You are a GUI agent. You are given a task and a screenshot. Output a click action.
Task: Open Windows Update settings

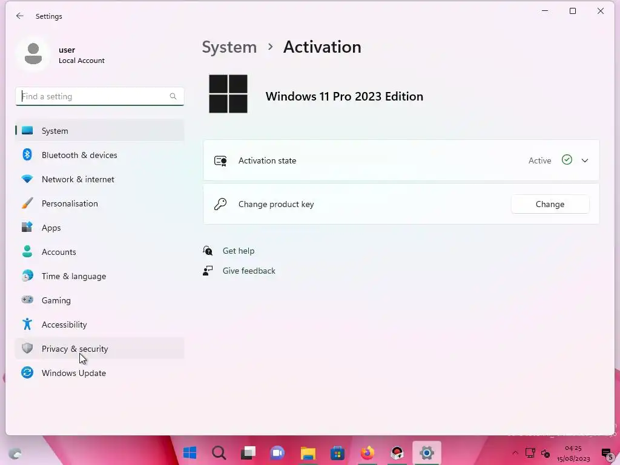tap(100, 373)
